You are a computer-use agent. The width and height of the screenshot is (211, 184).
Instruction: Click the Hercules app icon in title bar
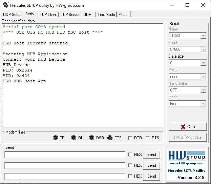tap(5, 5)
